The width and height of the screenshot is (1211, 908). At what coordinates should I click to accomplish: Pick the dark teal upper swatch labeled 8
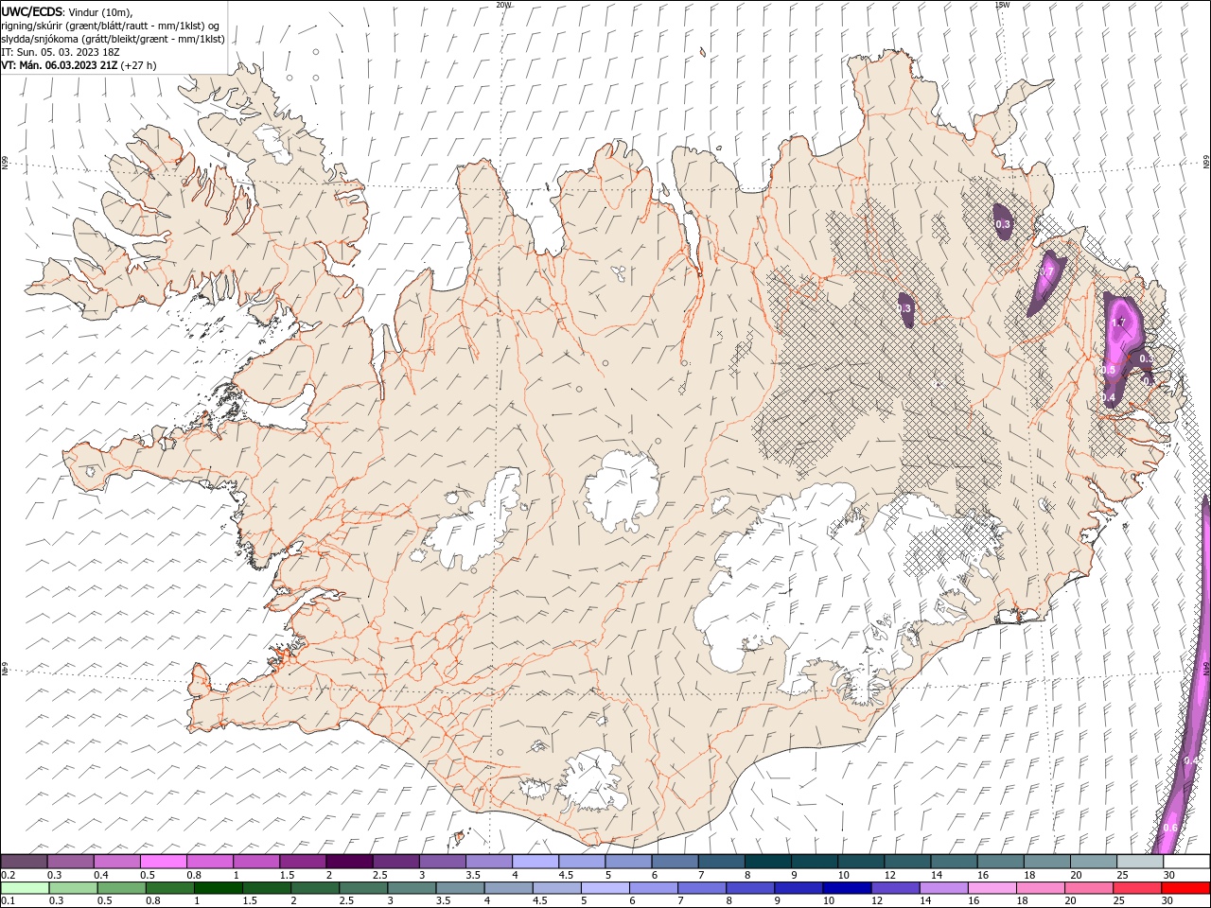point(768,862)
